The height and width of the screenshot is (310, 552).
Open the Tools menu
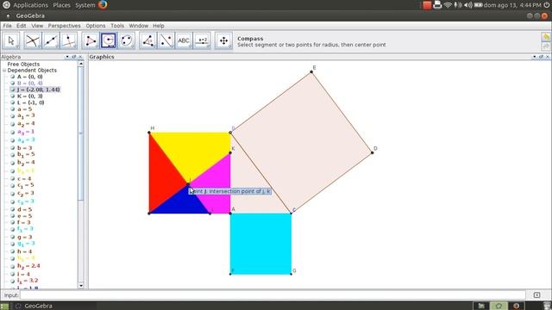pos(117,26)
